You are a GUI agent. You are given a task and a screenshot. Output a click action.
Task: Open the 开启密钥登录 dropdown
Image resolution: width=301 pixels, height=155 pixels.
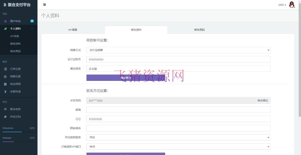coord(178,137)
